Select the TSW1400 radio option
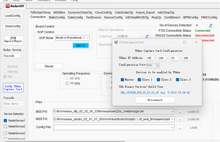This screenshot has height=142, width=220. 5,72
